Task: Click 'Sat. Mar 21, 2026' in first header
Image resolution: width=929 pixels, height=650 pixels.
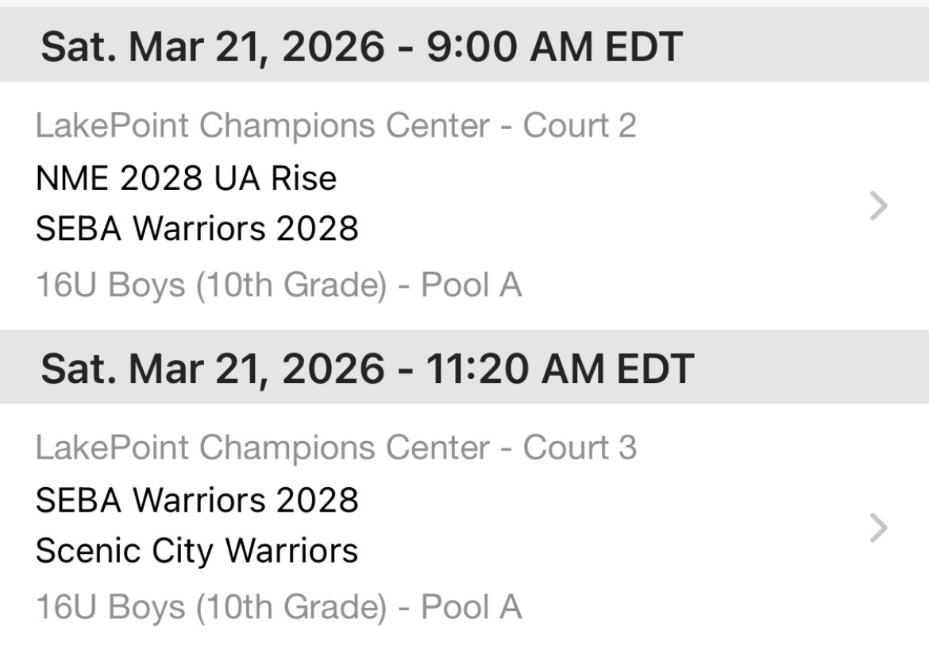Action: click(x=213, y=46)
